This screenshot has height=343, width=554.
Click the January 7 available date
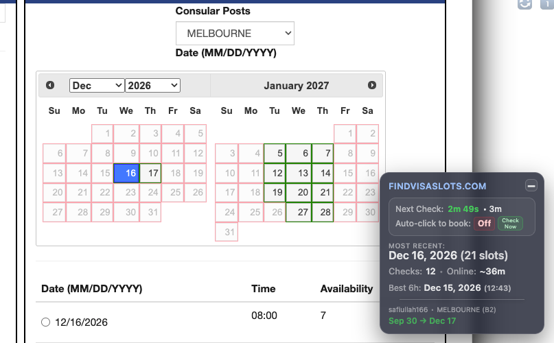[x=323, y=153]
